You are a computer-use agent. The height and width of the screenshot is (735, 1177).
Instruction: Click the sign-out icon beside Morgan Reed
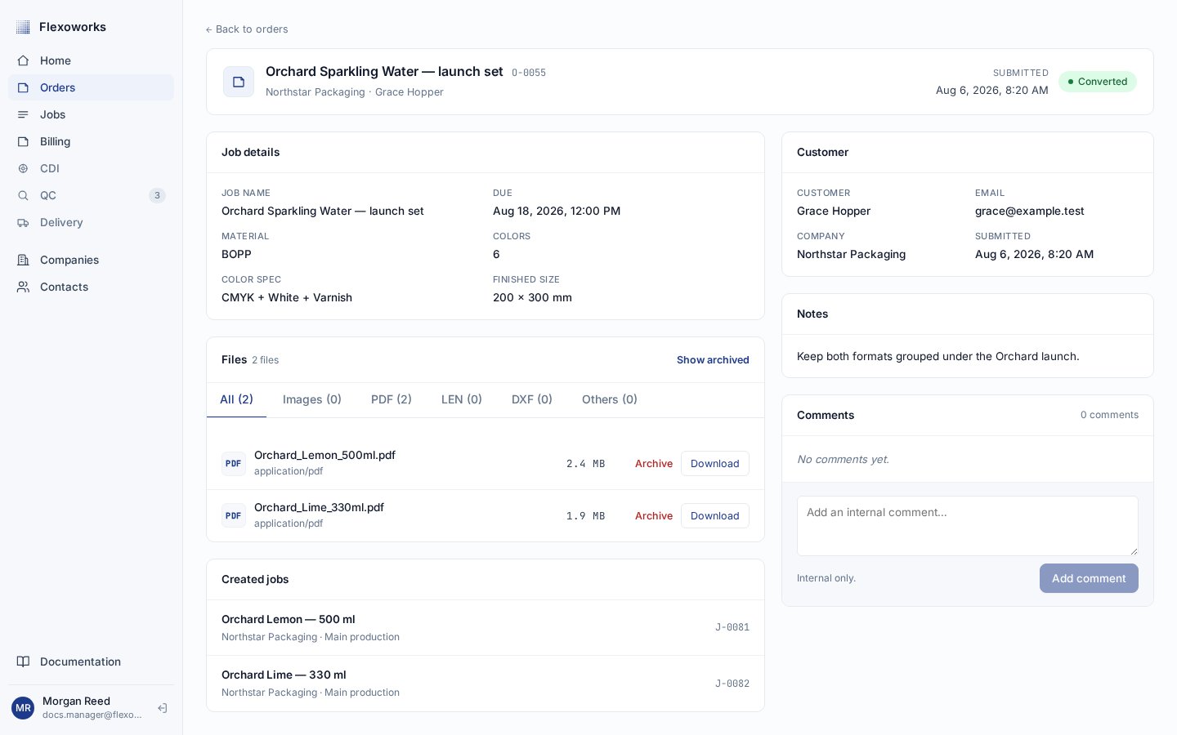[163, 708]
